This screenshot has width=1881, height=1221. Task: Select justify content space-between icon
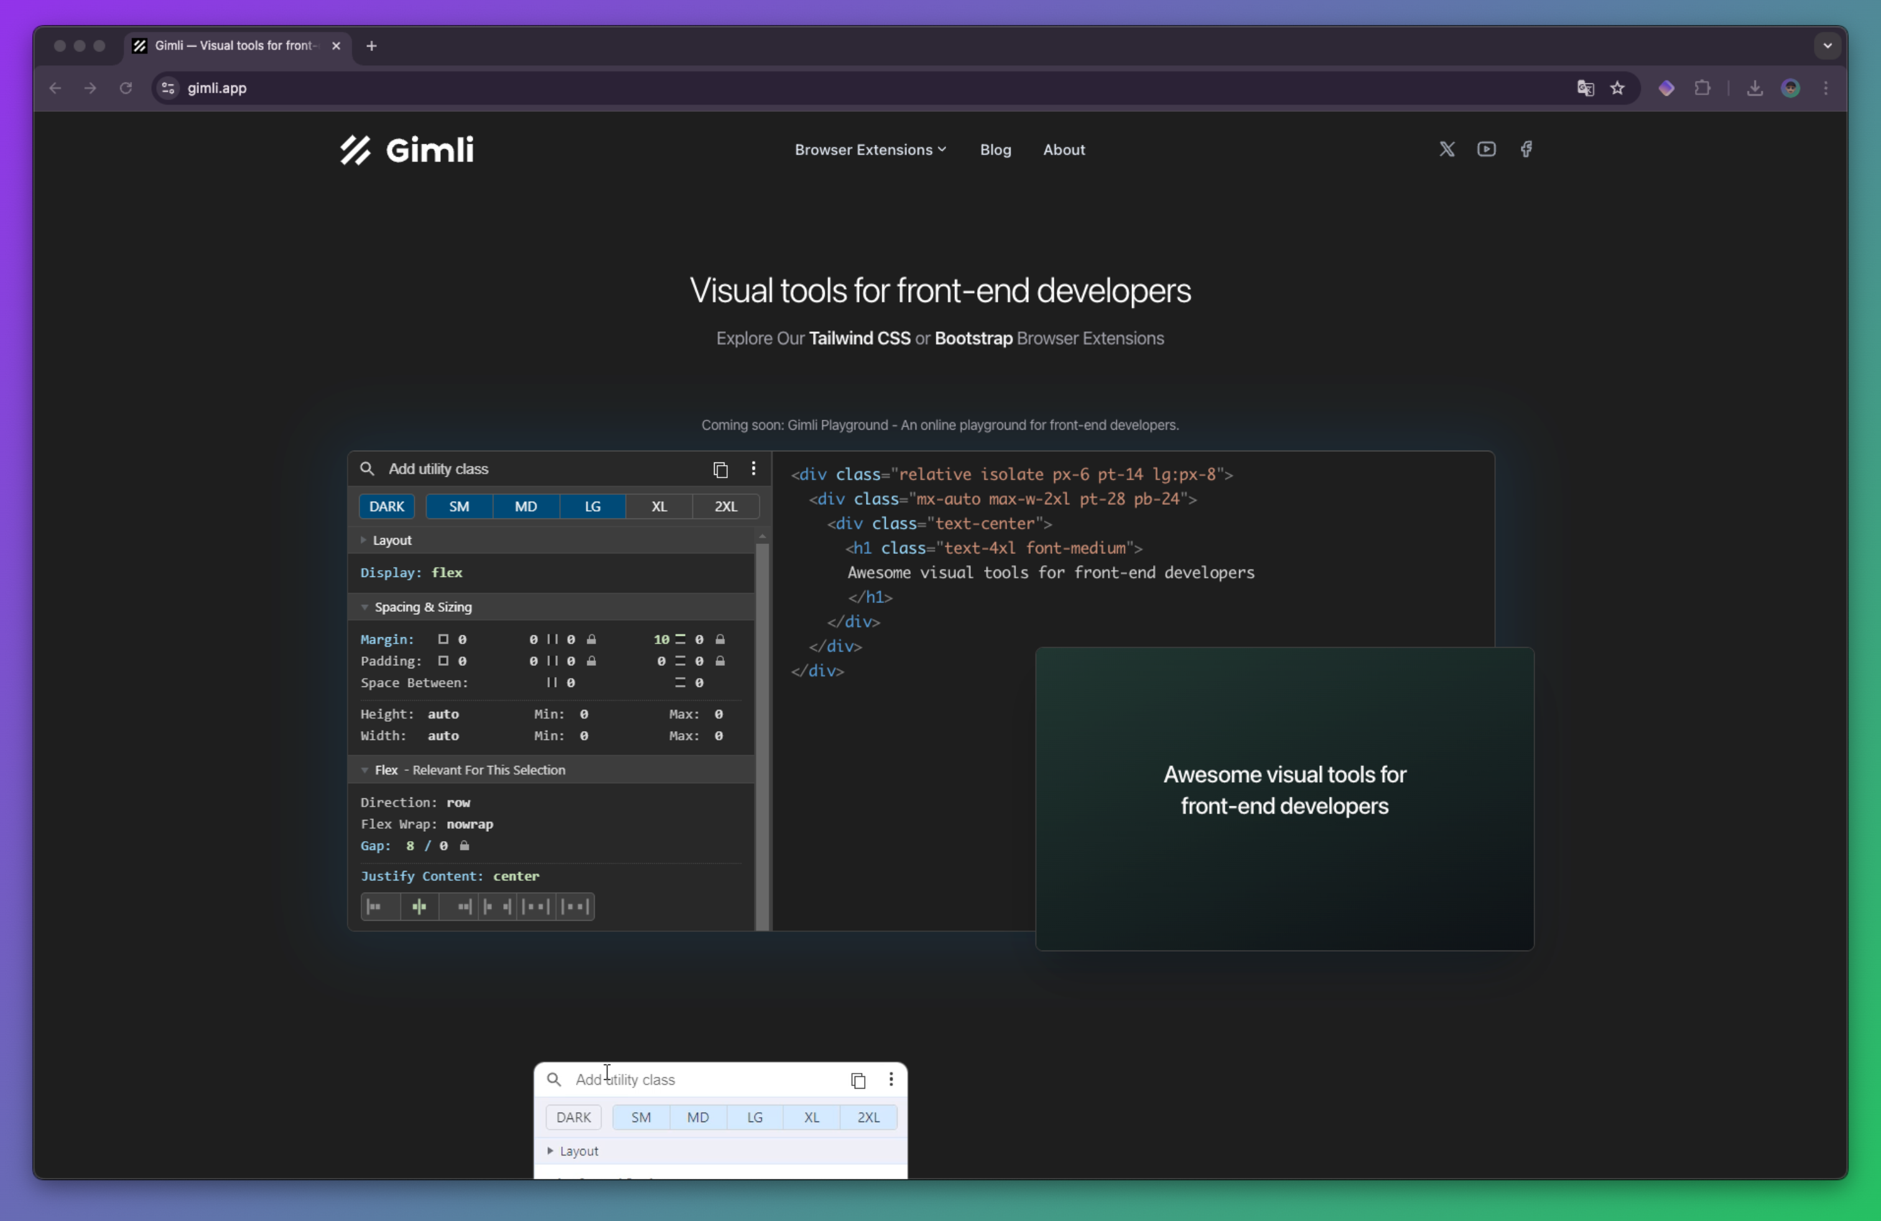point(497,906)
